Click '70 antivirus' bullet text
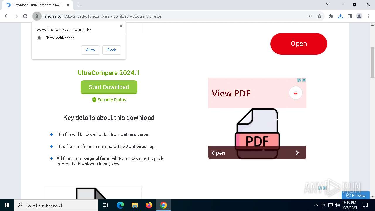375x211 pixels. click(134, 147)
